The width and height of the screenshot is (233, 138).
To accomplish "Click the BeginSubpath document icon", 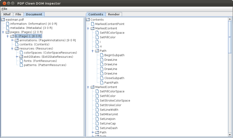I will pyautogui.click(x=102, y=55).
